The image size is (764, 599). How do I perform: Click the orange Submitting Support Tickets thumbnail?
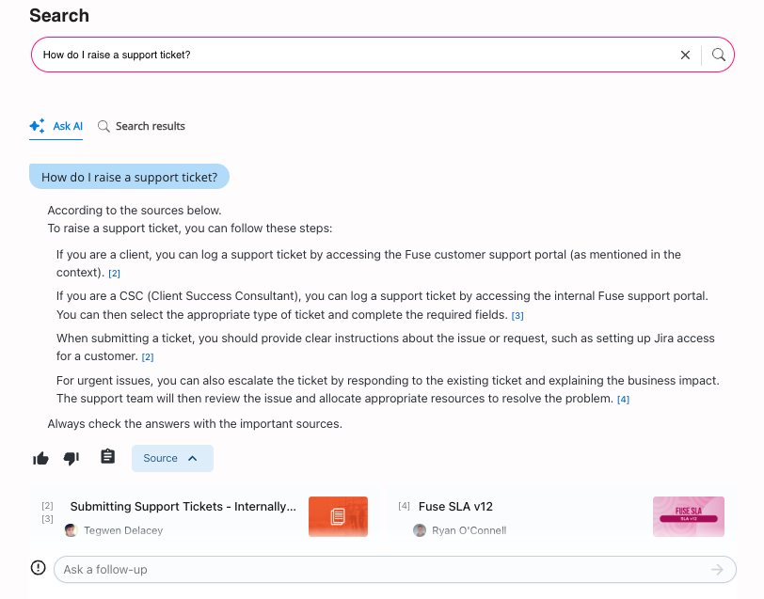(x=338, y=516)
